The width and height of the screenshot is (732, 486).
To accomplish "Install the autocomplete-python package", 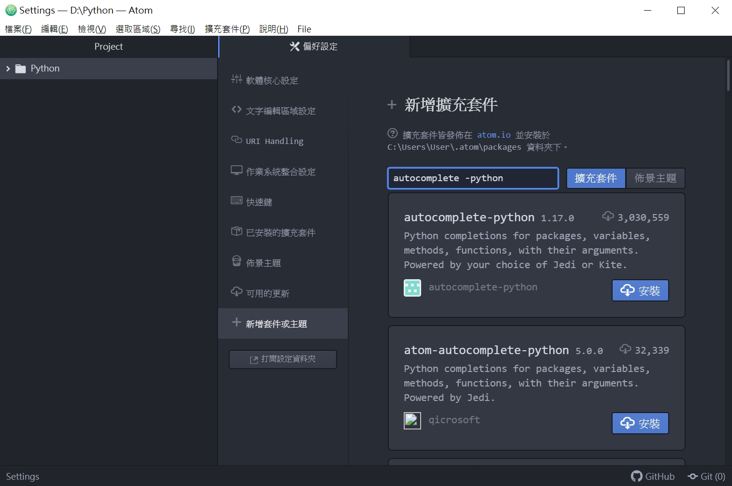I will click(x=640, y=290).
